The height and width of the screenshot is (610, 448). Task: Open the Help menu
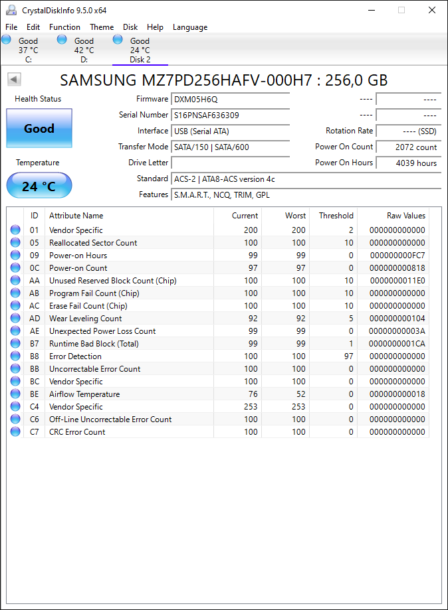pyautogui.click(x=155, y=27)
